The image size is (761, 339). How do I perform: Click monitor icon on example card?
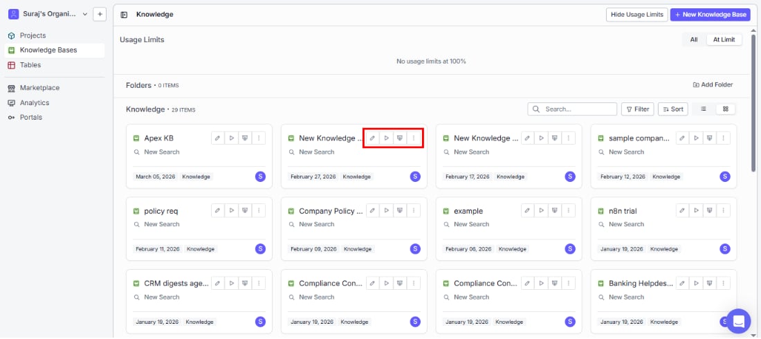pyautogui.click(x=555, y=210)
